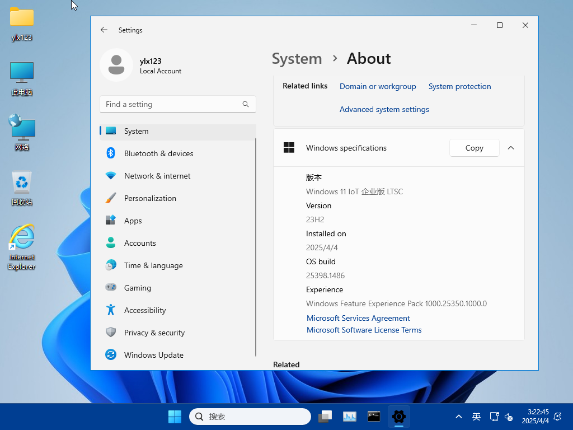Click the Accounts person icon
This screenshot has width=573, height=430.
click(x=111, y=243)
